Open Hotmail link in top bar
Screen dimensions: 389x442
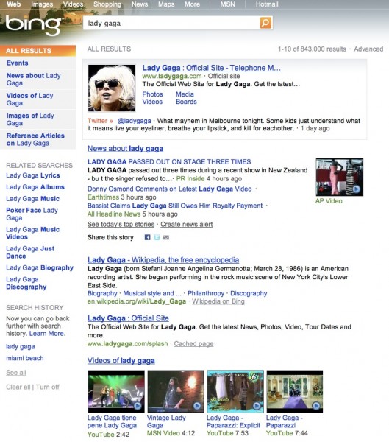[267, 4]
